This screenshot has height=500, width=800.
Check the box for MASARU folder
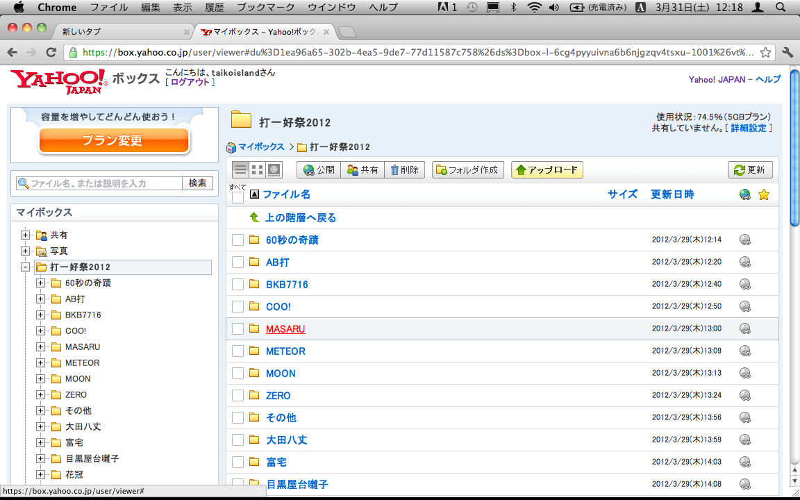coord(237,328)
